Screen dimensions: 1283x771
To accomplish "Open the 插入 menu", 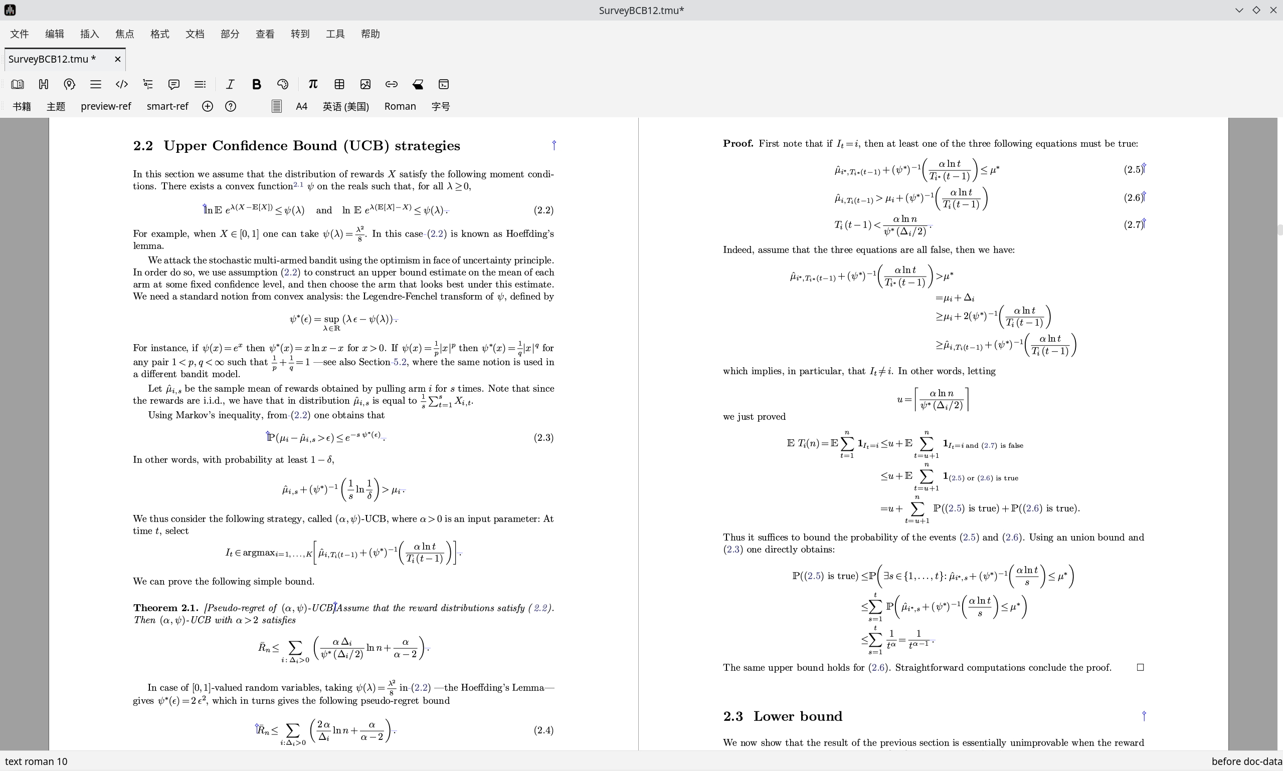I will pos(89,34).
